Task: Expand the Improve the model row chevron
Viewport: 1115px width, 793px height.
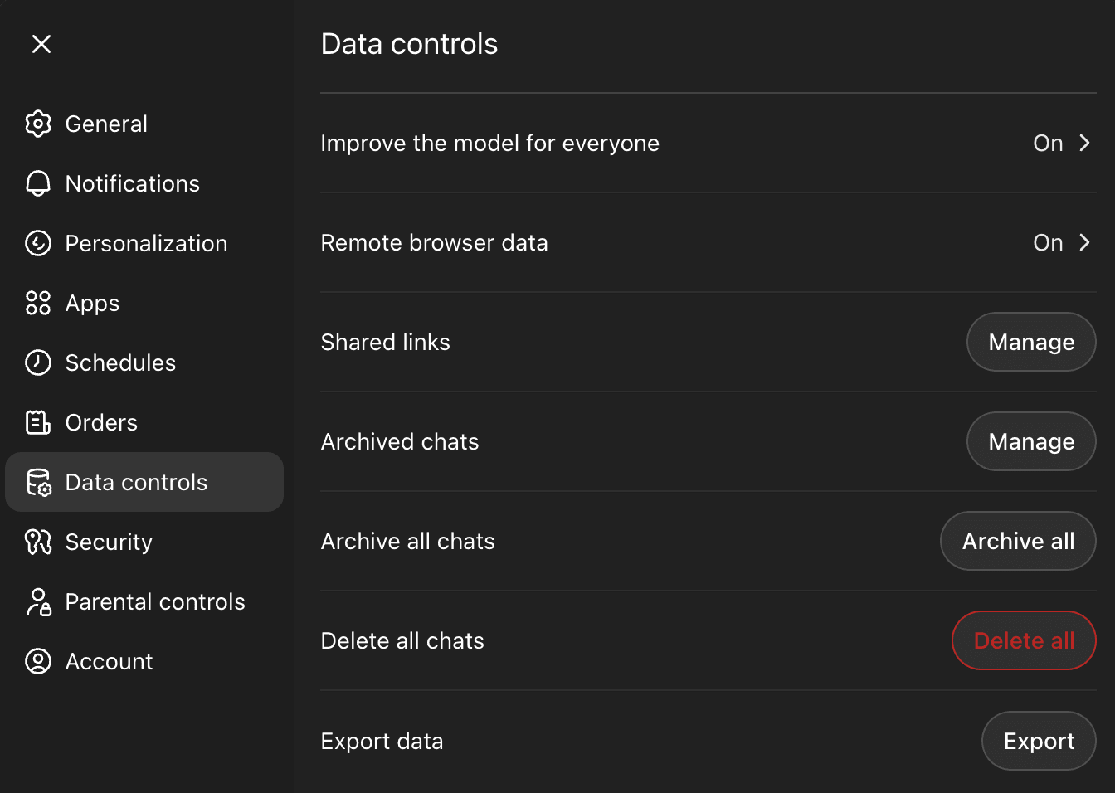Action: tap(1084, 143)
